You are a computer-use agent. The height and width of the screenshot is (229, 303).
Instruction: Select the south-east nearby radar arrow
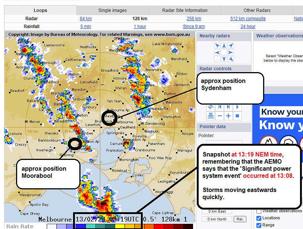point(231,59)
